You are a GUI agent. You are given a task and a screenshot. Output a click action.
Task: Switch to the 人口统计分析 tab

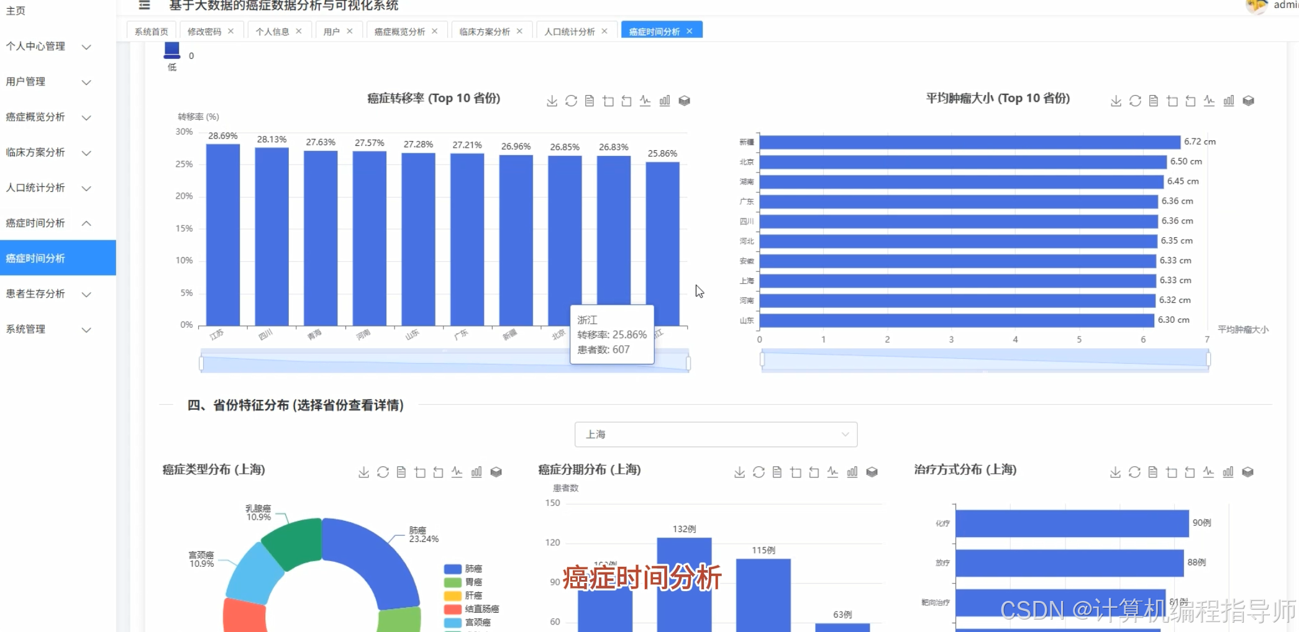click(570, 30)
